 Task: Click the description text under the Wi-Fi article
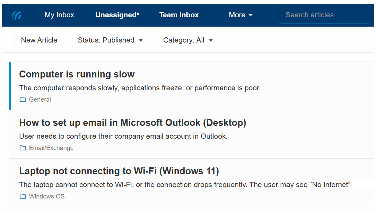tap(185, 184)
